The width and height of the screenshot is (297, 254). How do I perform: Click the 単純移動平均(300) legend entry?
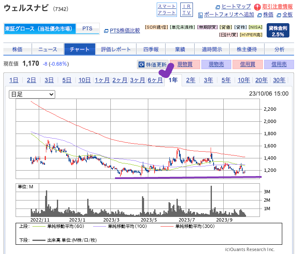click(187, 226)
